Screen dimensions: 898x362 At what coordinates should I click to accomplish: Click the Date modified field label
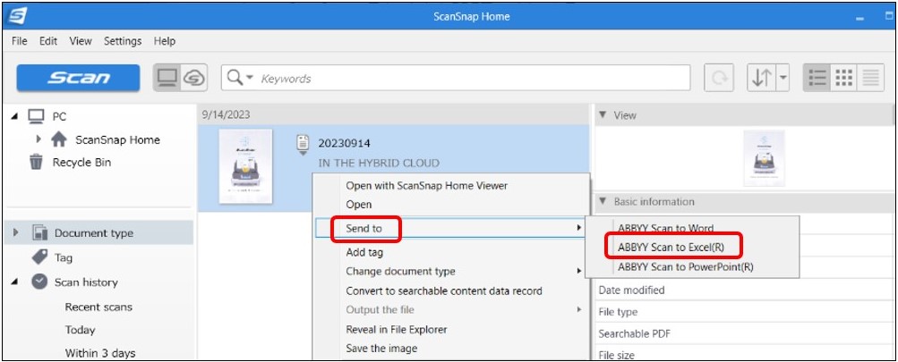tap(631, 290)
